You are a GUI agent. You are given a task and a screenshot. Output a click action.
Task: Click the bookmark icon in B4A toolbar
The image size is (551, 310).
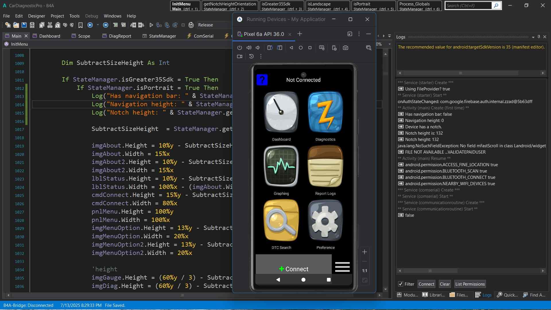pos(80,25)
